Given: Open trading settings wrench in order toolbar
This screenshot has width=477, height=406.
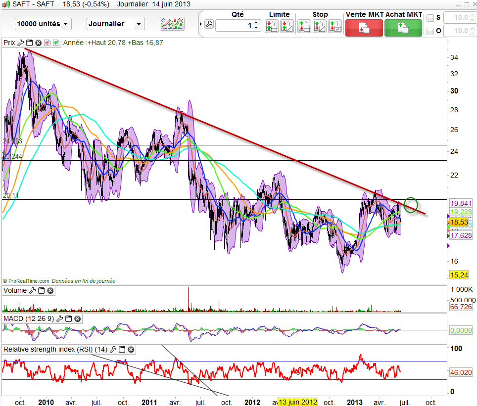Looking at the screenshot, I should (208, 25).
